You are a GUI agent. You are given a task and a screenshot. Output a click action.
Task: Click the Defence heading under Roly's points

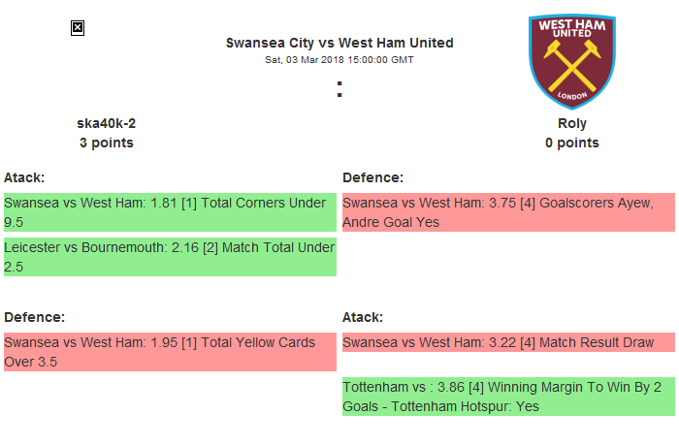[372, 177]
